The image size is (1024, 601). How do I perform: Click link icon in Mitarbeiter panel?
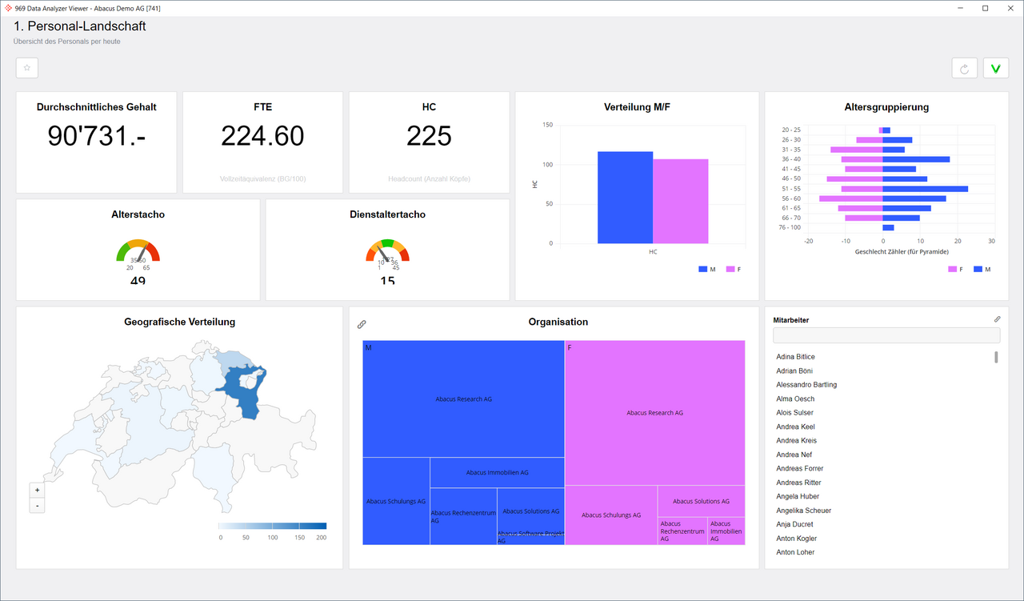coord(997,319)
